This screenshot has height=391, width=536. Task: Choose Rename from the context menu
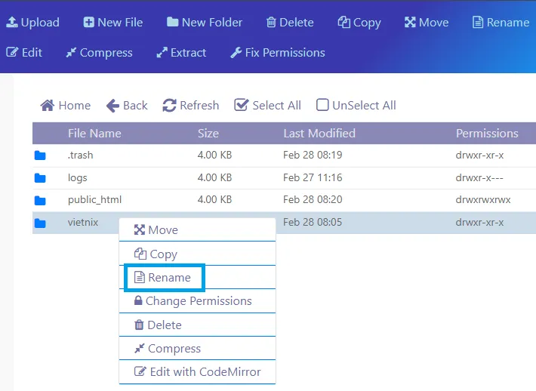click(163, 278)
